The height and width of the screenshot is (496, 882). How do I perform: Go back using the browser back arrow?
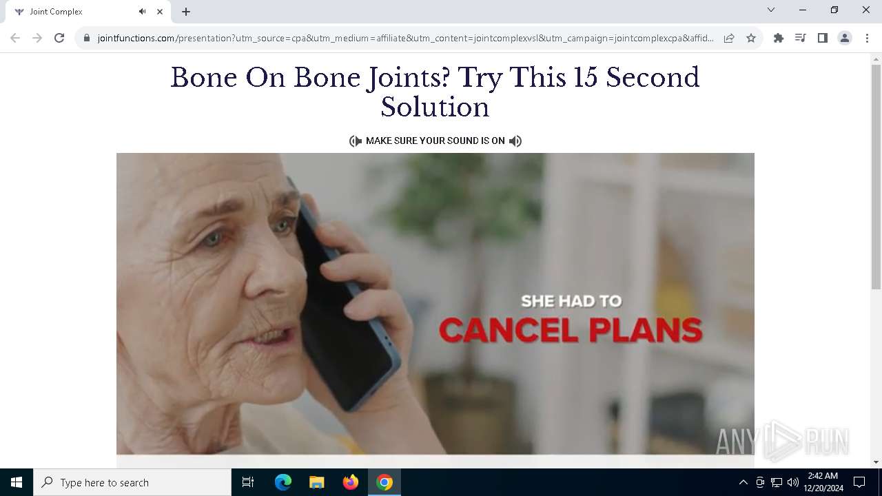click(15, 38)
